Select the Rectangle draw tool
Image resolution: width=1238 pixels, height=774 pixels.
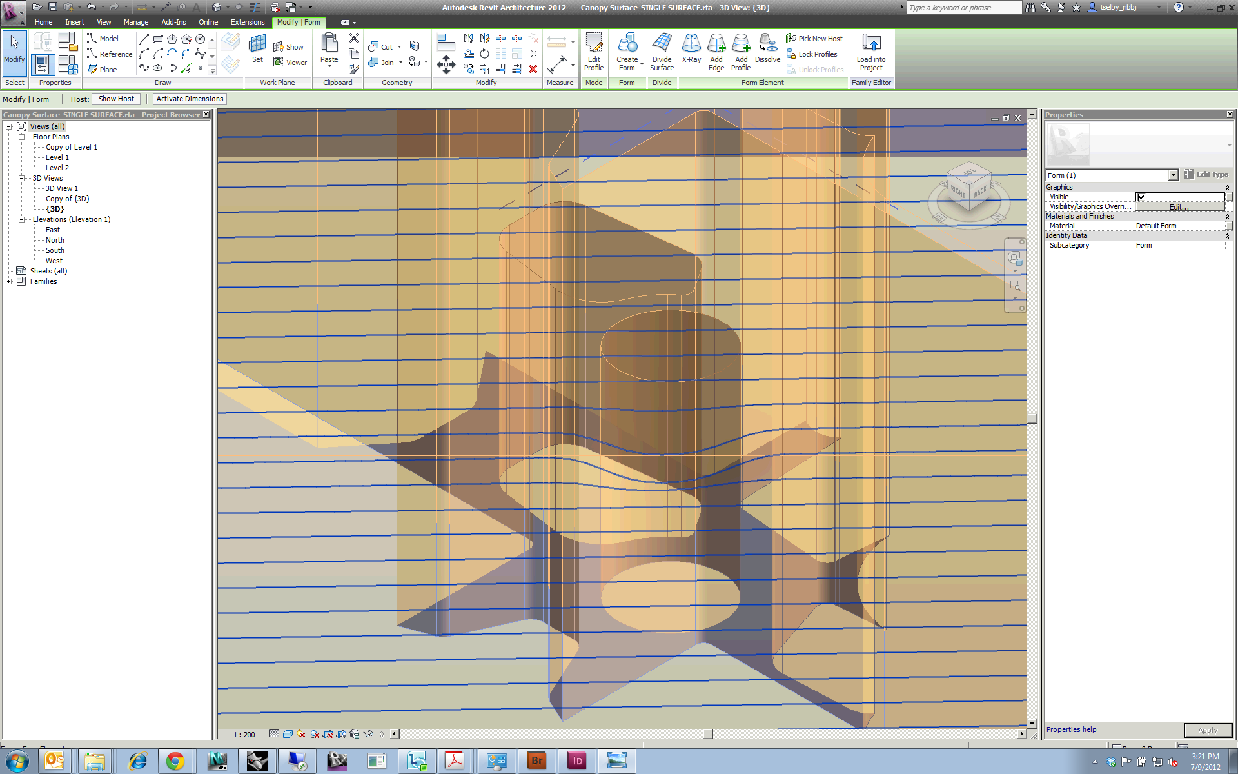click(158, 39)
